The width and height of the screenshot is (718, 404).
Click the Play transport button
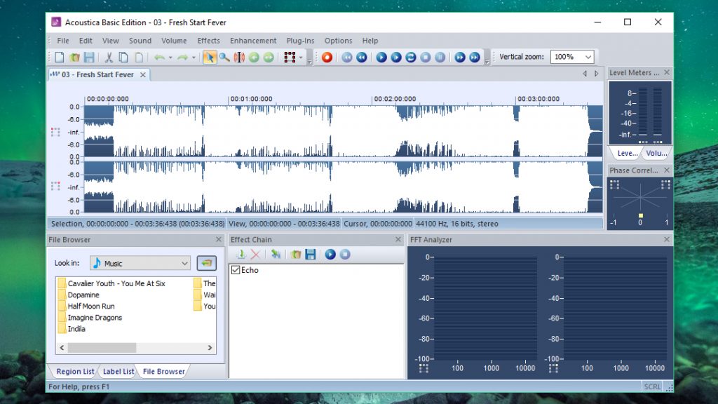tap(381, 58)
